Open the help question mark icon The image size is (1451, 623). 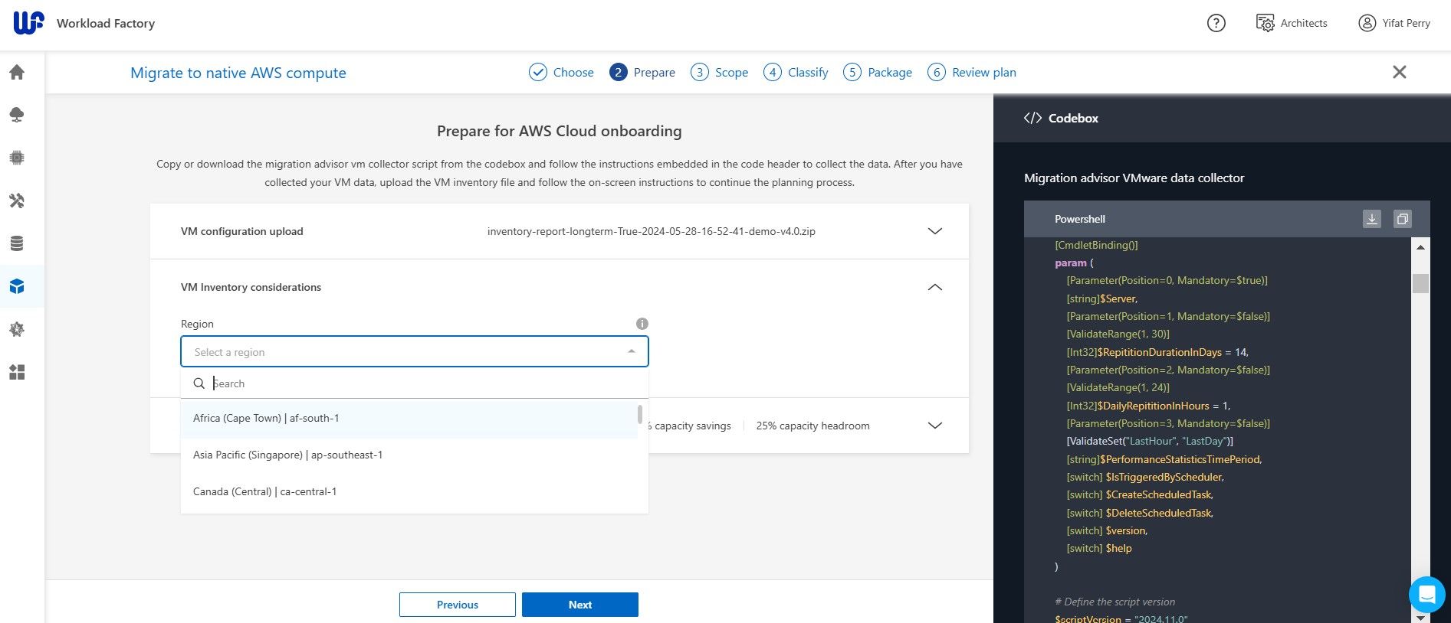1216,23
